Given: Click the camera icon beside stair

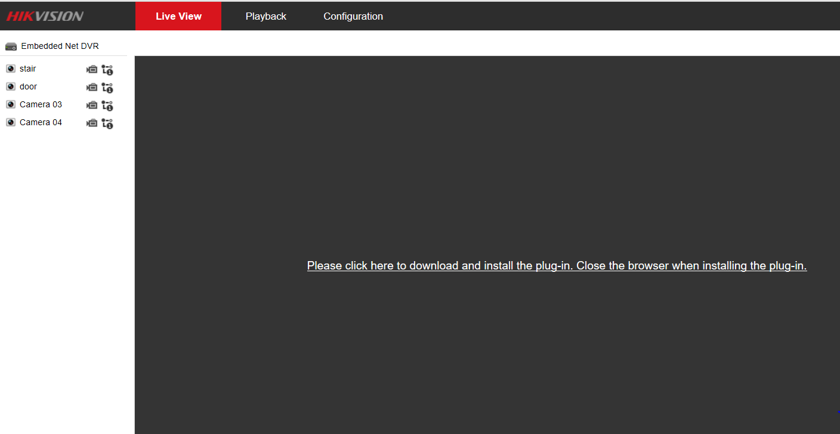Looking at the screenshot, I should tap(11, 69).
